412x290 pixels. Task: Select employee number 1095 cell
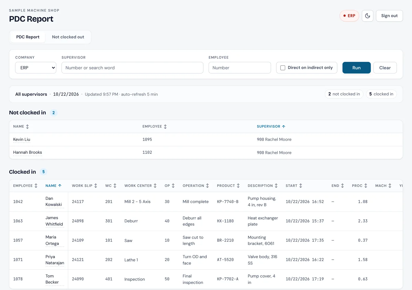pos(147,139)
